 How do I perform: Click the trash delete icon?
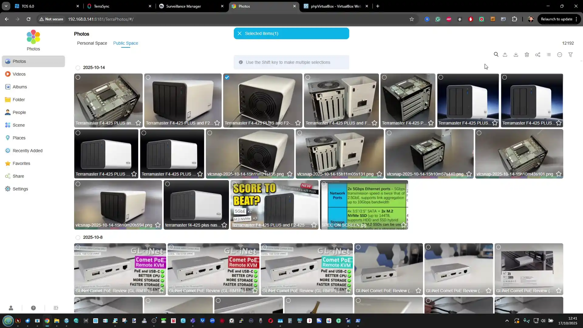pyautogui.click(x=527, y=55)
